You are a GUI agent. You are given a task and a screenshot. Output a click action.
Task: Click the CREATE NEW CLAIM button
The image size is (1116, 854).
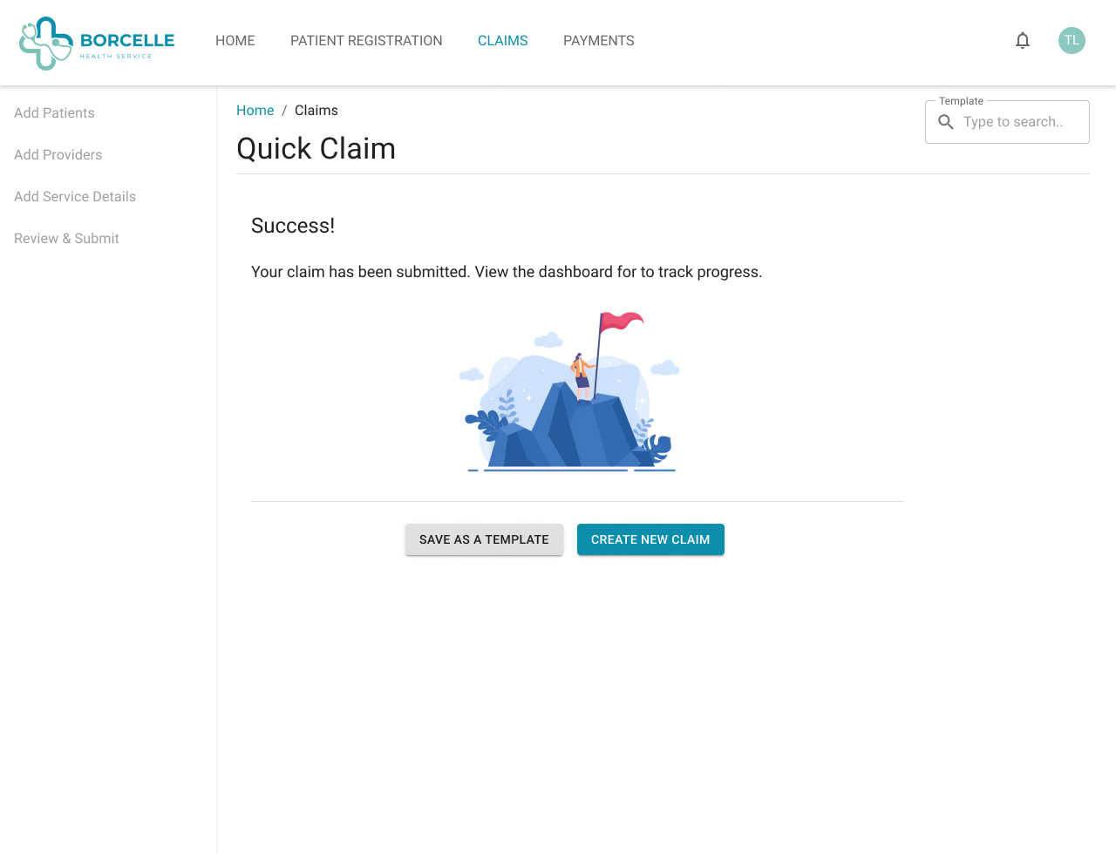650,539
